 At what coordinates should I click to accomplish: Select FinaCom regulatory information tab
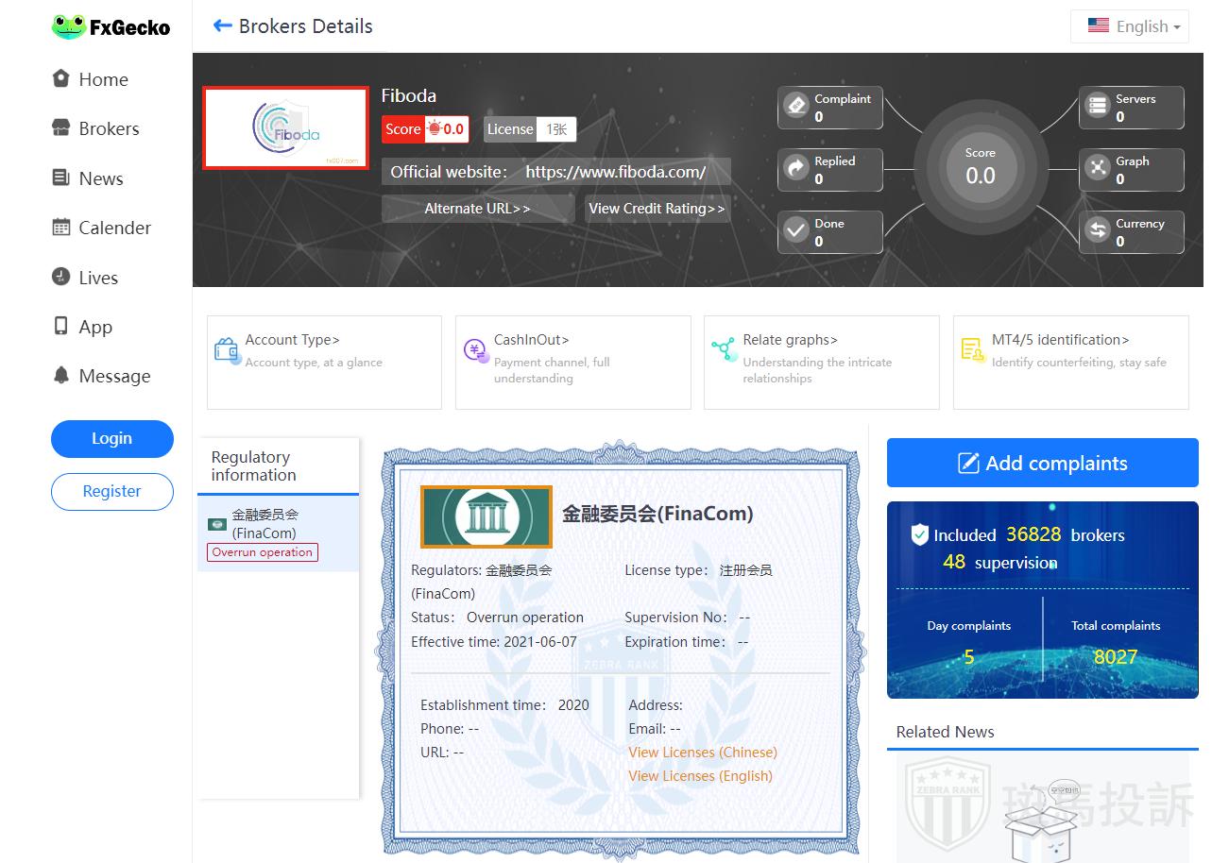click(x=278, y=533)
